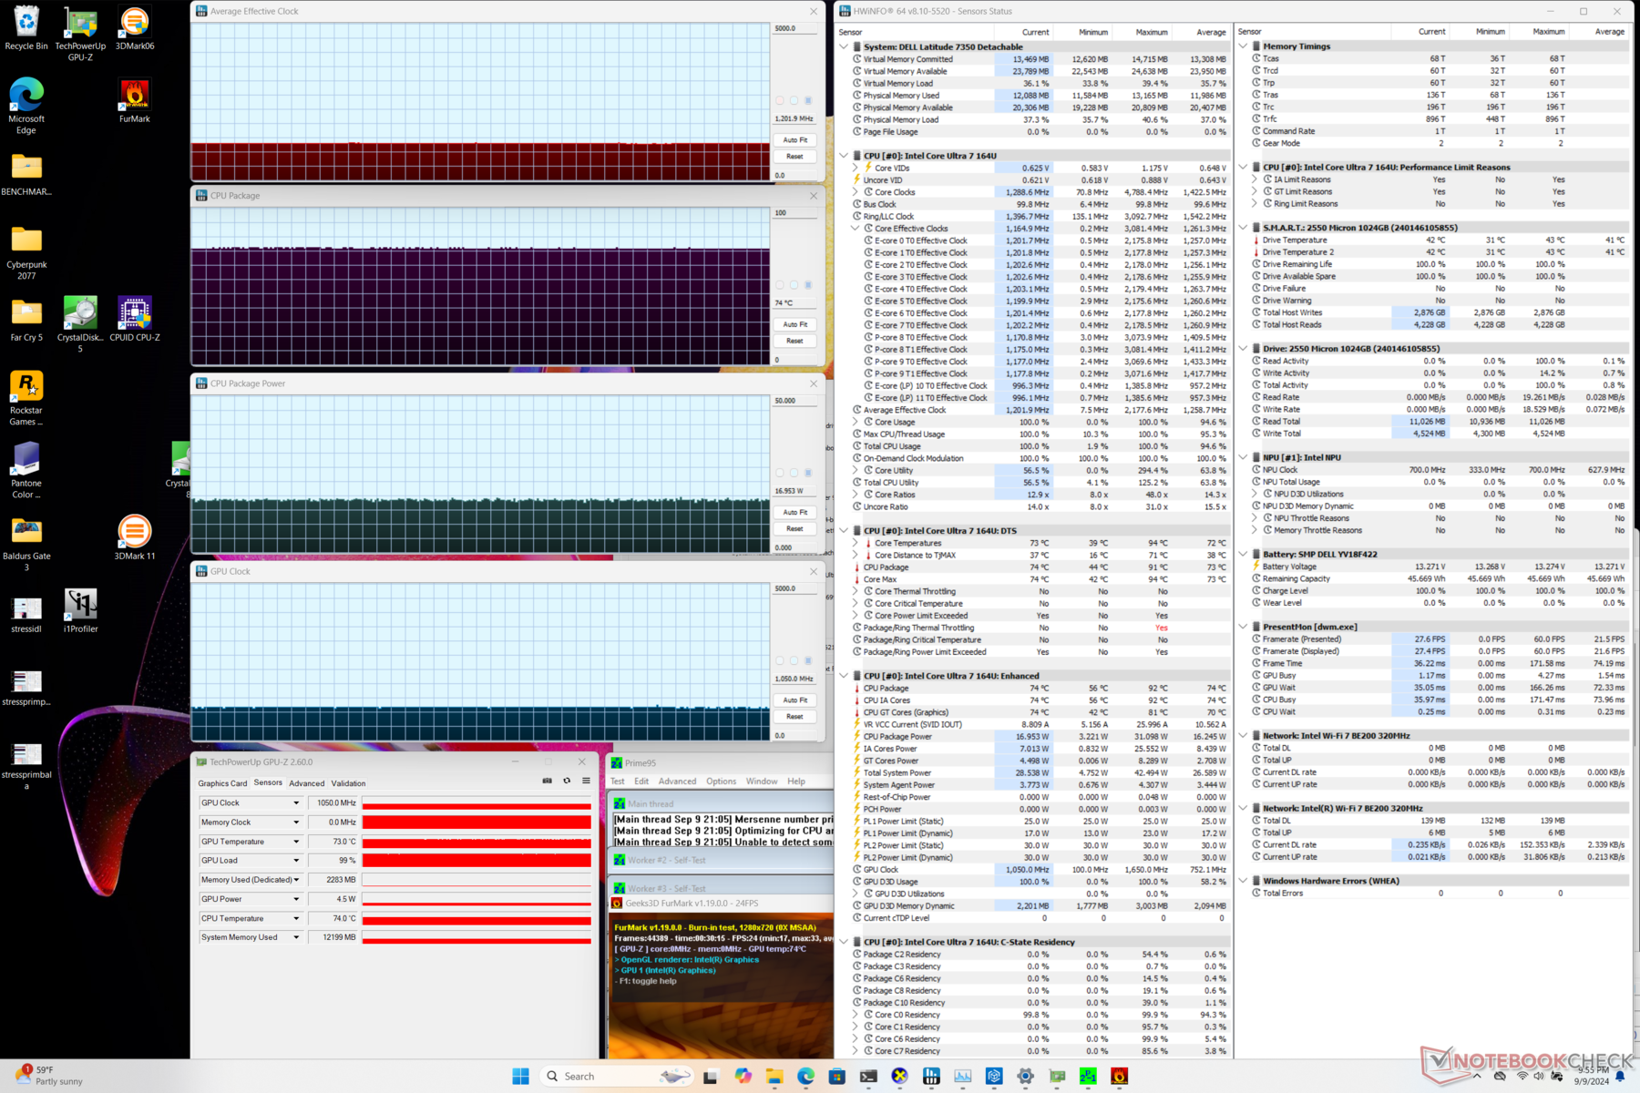Open the Prime95 Options menu
This screenshot has width=1640, height=1093.
click(721, 781)
